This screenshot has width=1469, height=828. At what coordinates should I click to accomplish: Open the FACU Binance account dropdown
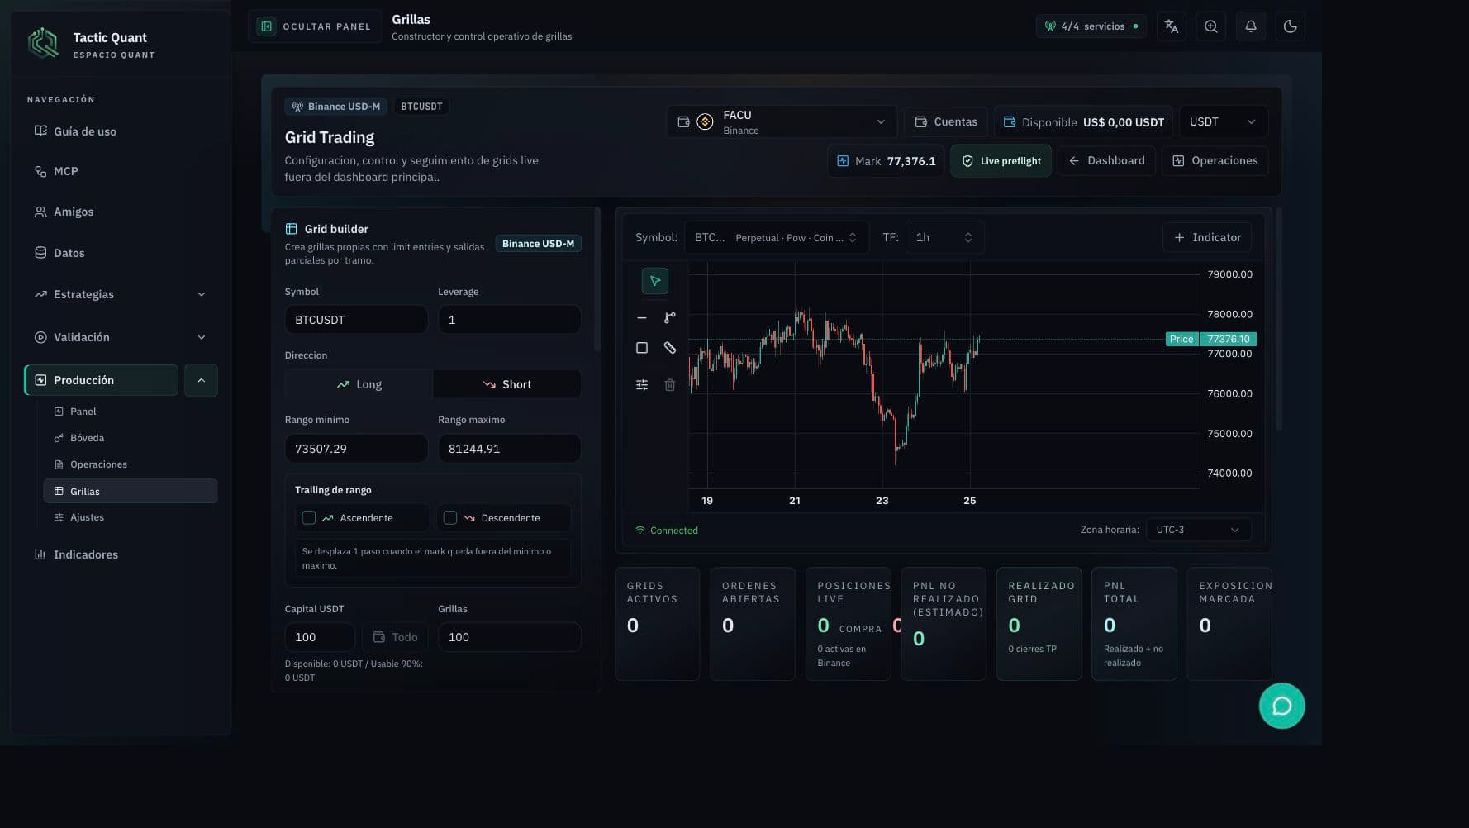coord(782,121)
